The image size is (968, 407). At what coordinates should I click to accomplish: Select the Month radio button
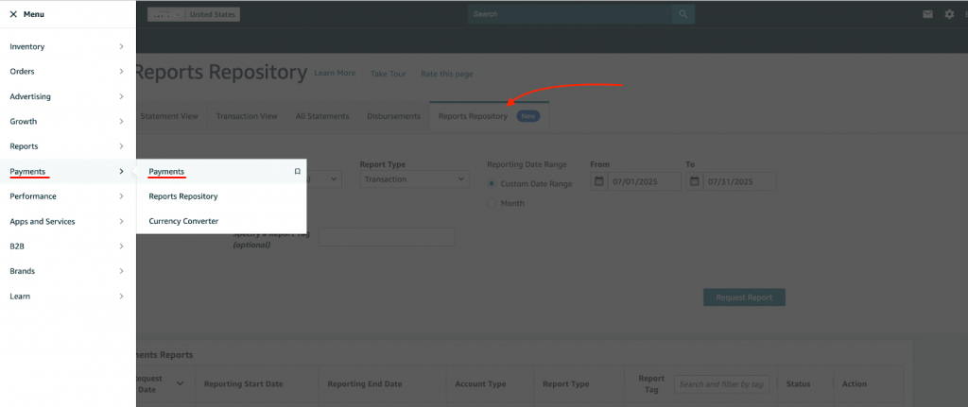pos(492,203)
